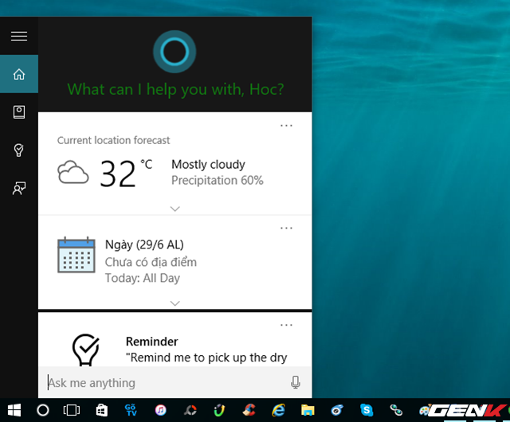Open Reminders via the lightbulb sidebar icon
510x422 pixels.
pos(19,150)
